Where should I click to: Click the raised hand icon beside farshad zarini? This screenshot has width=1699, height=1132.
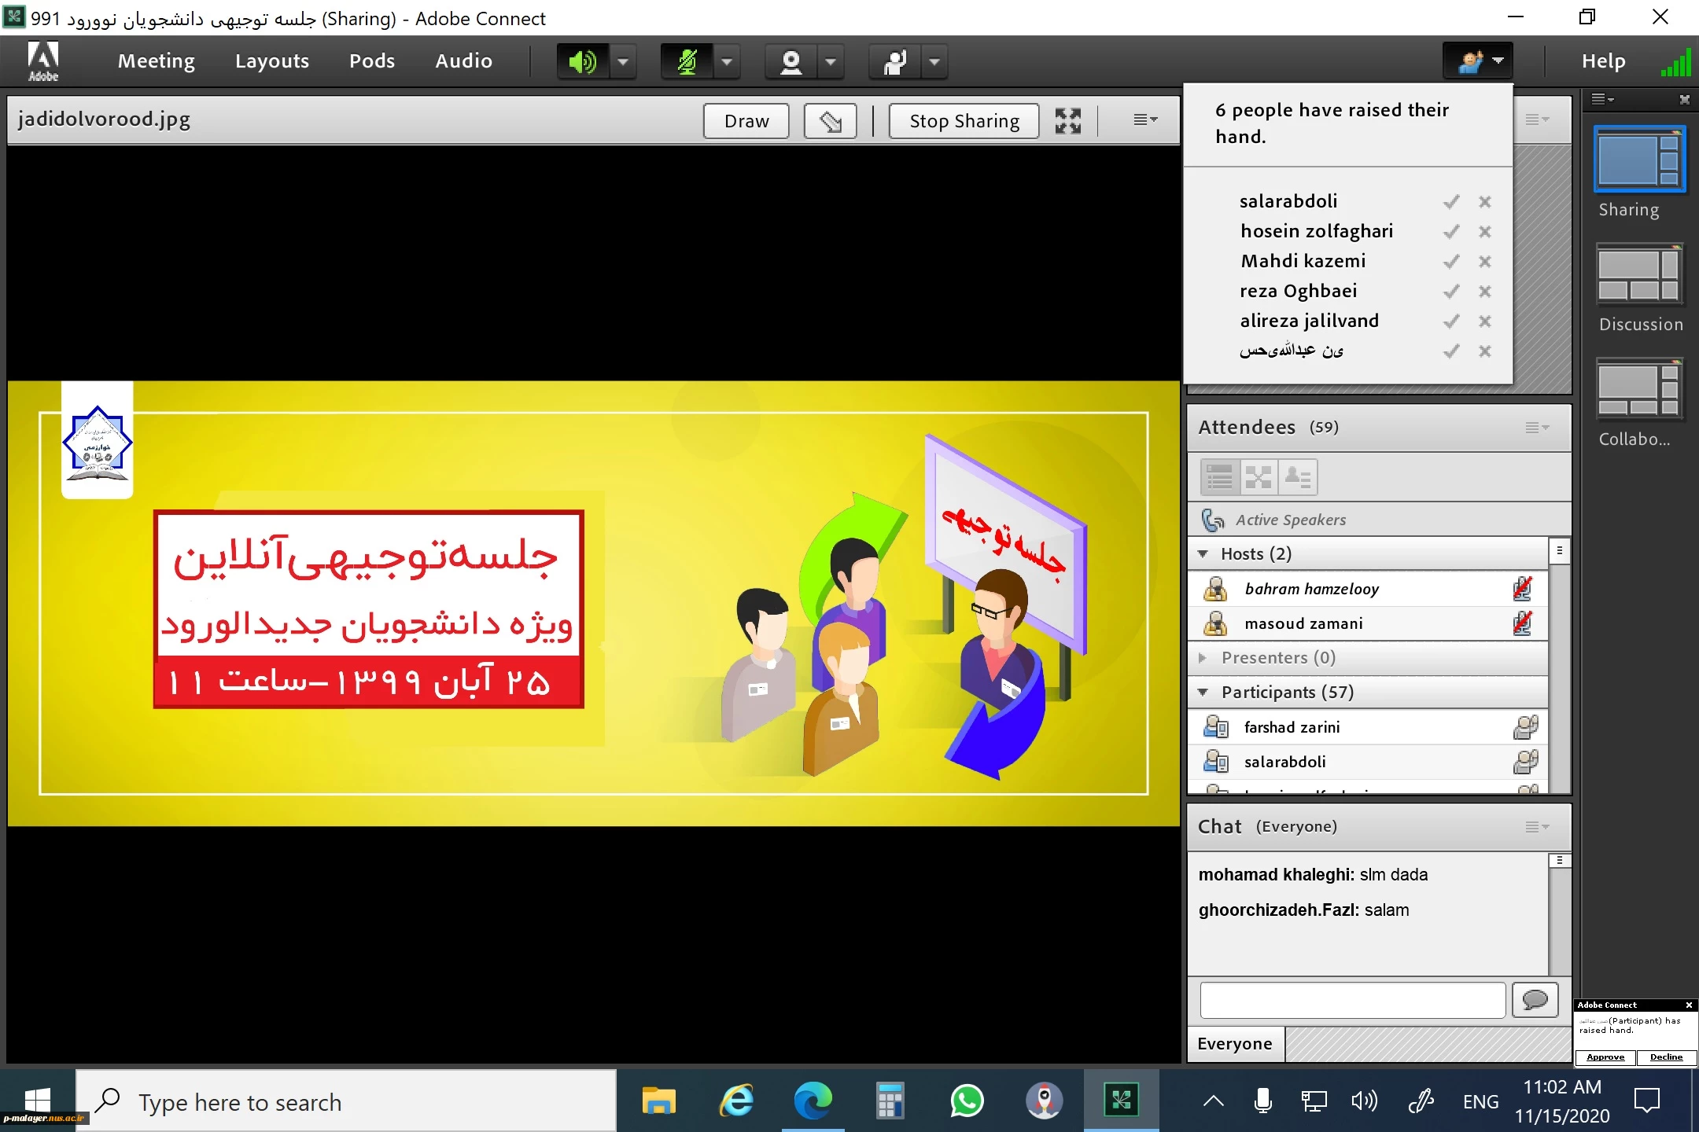[1526, 727]
